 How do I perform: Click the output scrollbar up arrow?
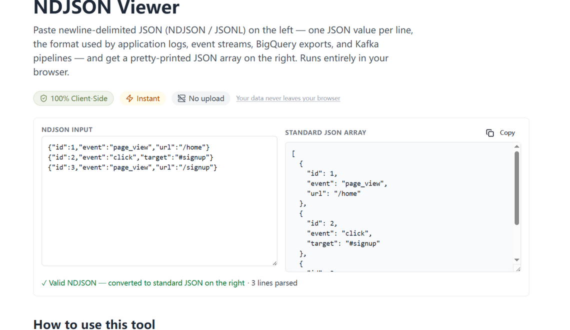coord(516,146)
